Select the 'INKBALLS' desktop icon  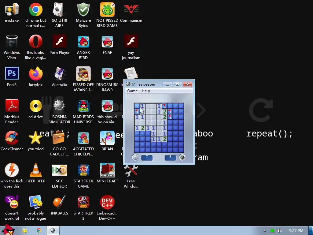pos(59,202)
